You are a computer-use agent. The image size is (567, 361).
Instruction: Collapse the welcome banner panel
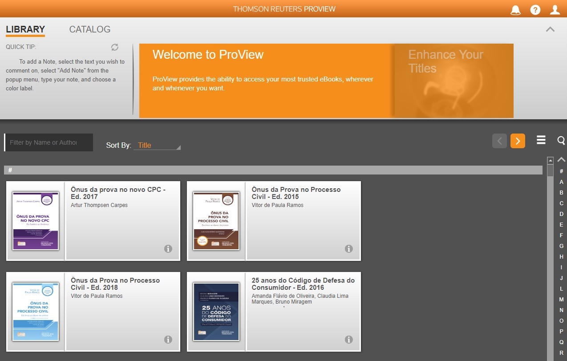pos(550,29)
